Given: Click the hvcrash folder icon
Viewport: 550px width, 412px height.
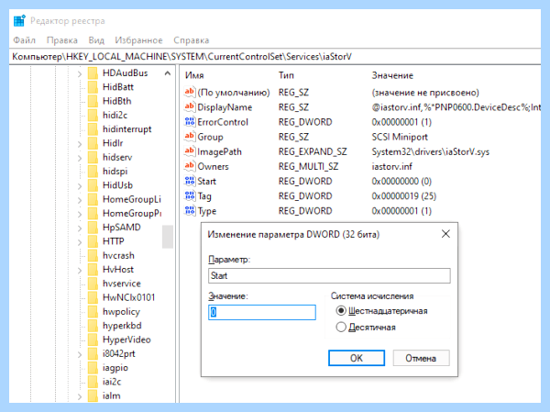Looking at the screenshot, I should [93, 255].
